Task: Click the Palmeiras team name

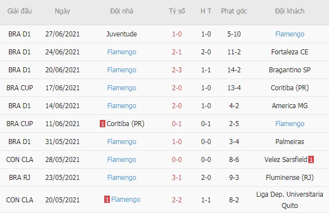Action: (x=290, y=142)
